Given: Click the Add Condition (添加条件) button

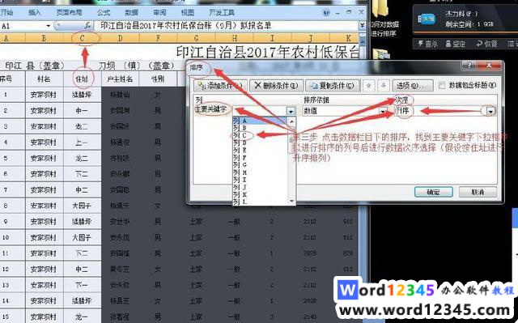Looking at the screenshot, I should (219, 86).
